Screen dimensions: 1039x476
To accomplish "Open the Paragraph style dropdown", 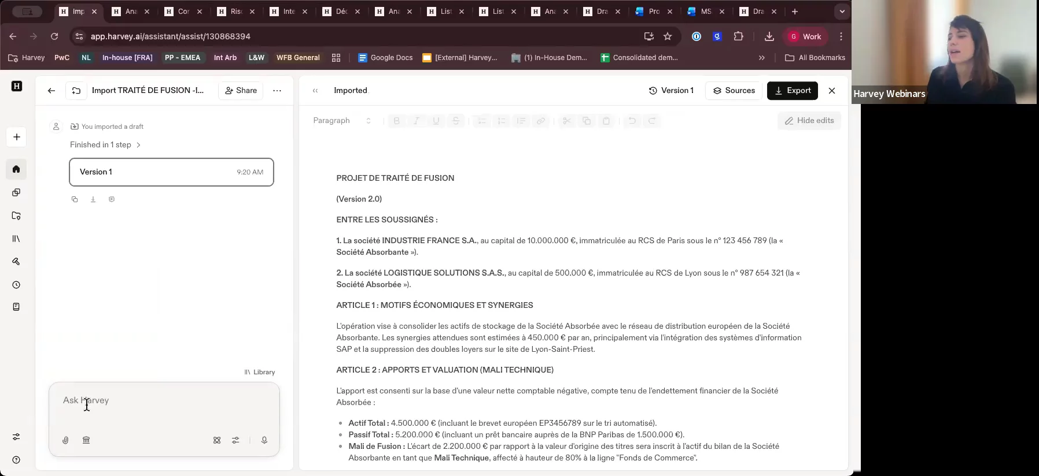I will pyautogui.click(x=342, y=121).
